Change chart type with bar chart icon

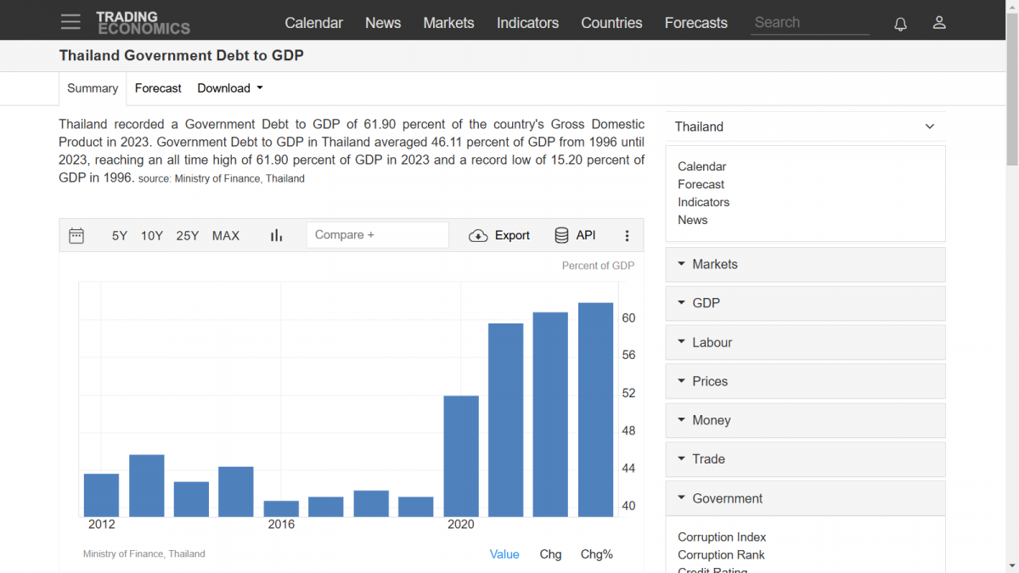click(x=276, y=235)
